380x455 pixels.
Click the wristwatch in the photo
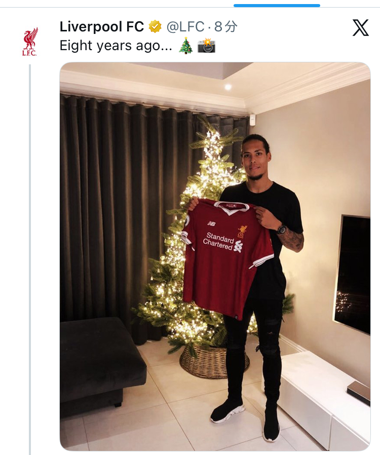click(x=282, y=229)
